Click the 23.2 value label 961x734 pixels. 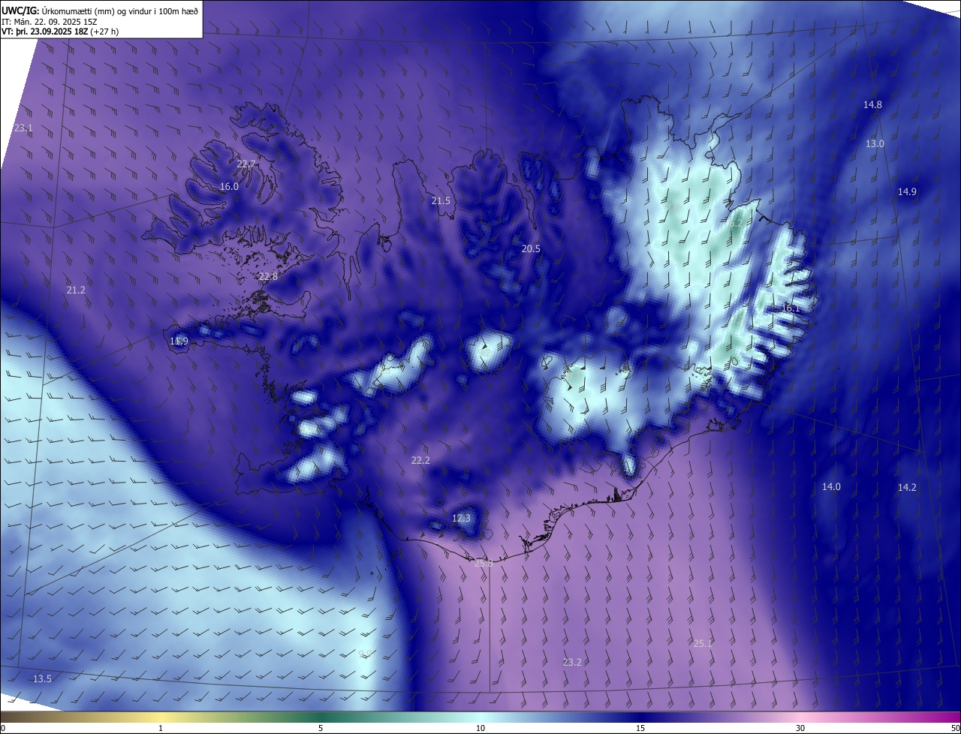coord(572,662)
